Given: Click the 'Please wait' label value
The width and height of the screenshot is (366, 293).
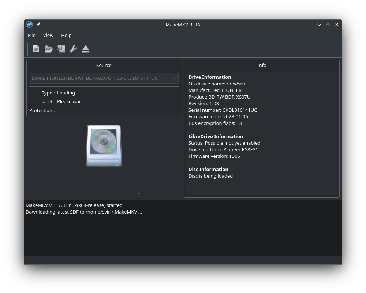Looking at the screenshot, I should coord(70,102).
